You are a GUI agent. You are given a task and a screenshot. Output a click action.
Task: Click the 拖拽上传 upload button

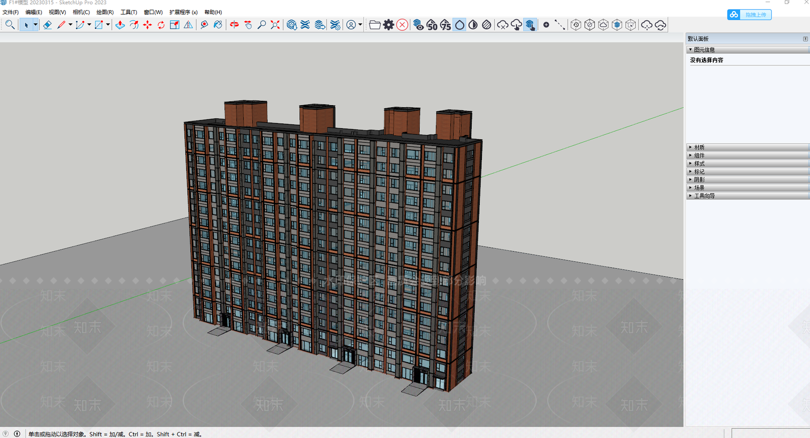(749, 15)
